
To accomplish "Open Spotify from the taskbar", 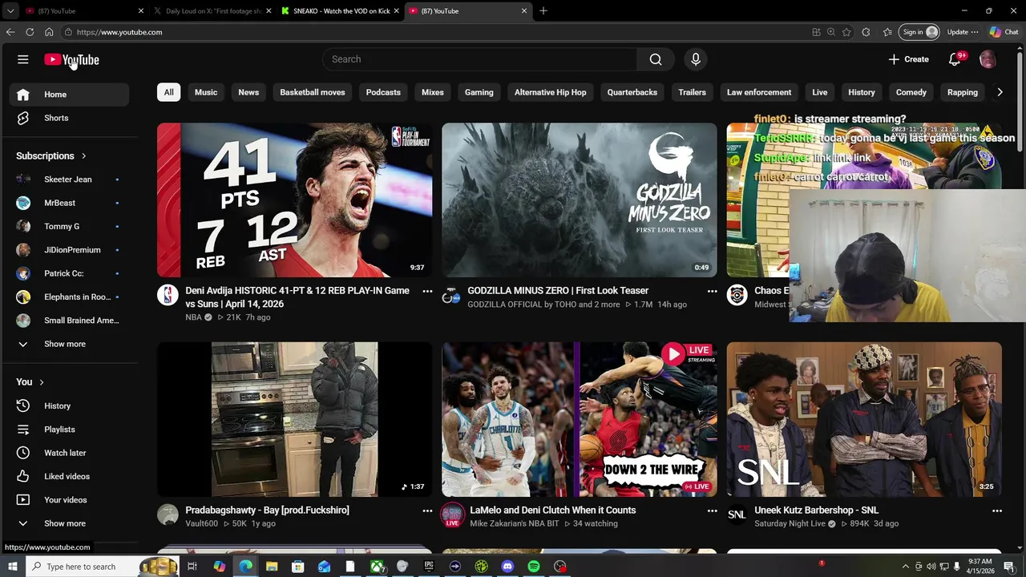I will [x=534, y=567].
